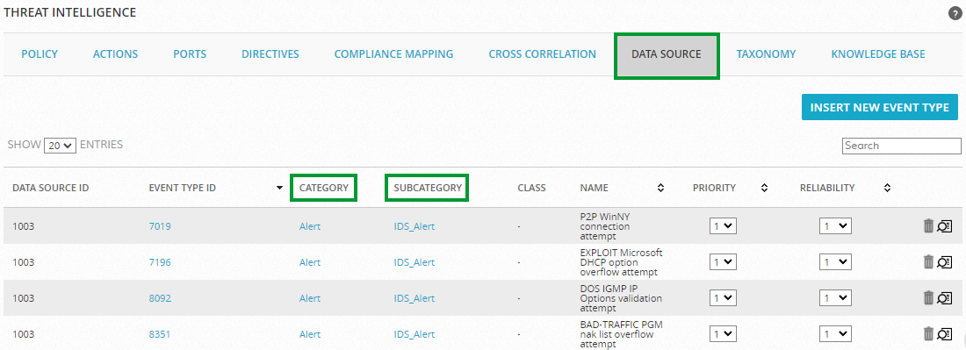Click trash icon for event 8351 row
966x350 pixels.
[x=928, y=334]
